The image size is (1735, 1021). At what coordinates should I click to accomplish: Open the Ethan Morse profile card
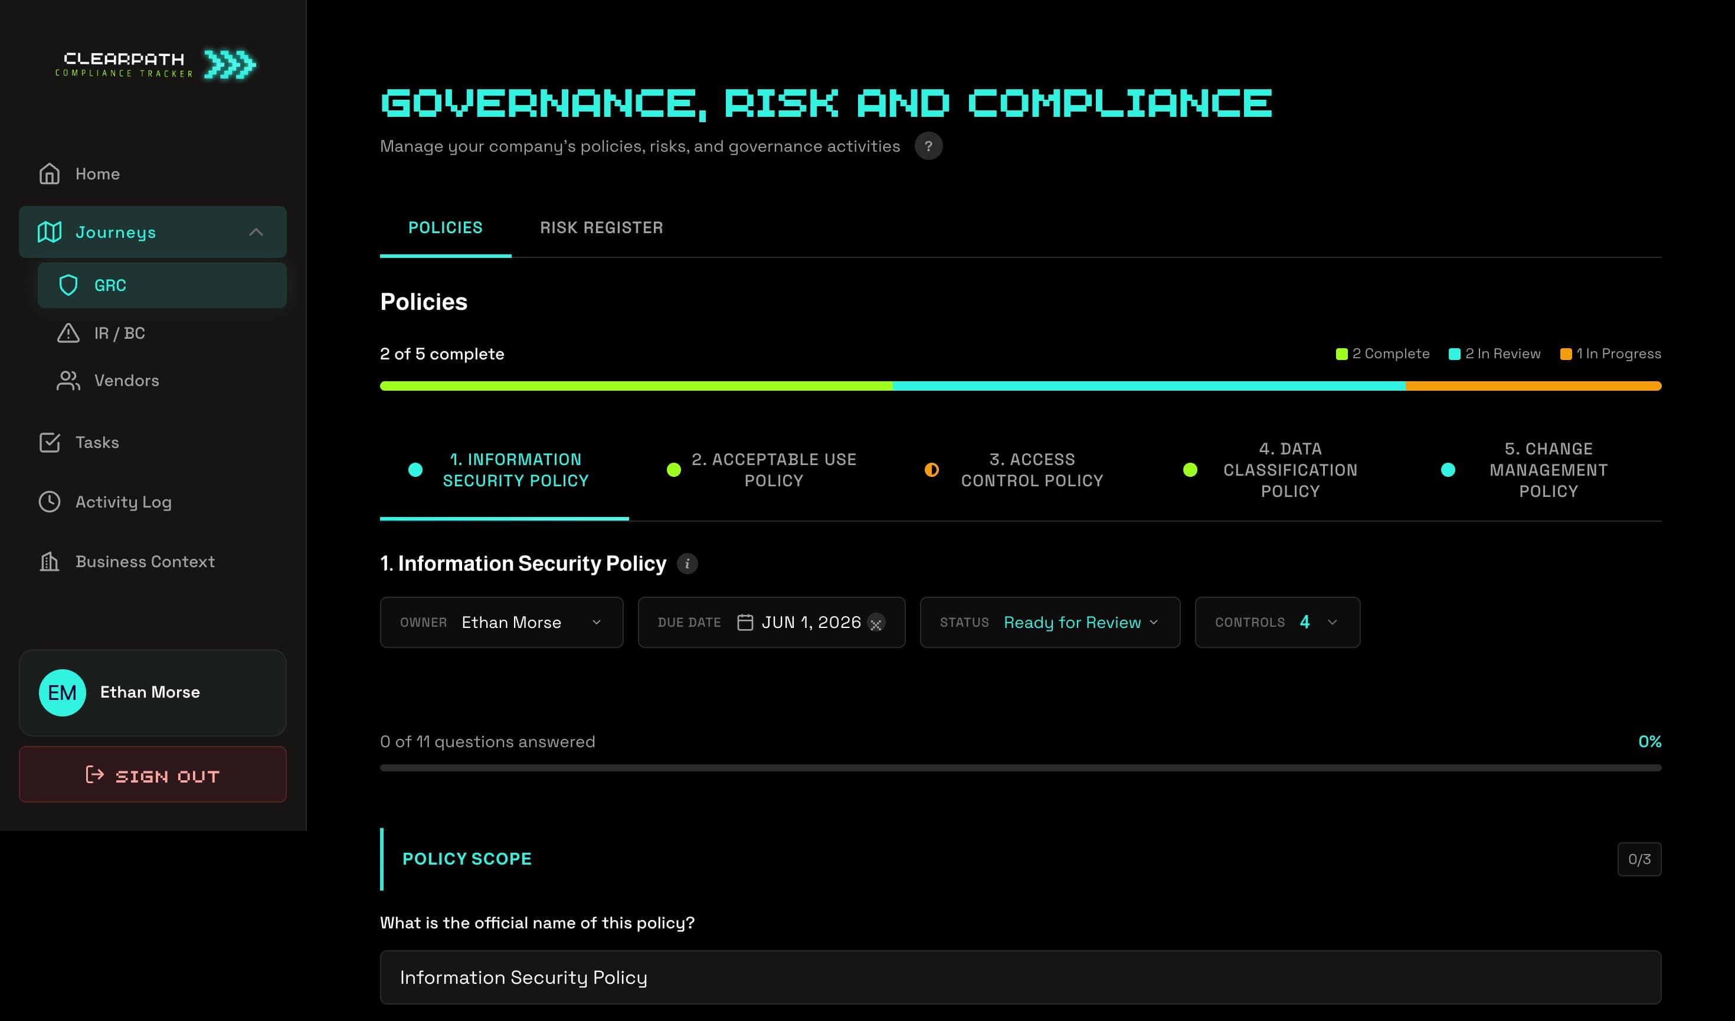tap(152, 693)
